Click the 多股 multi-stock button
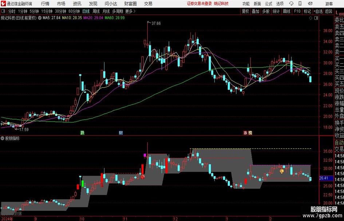Viewport: 344px width, 221px height. pos(266,11)
